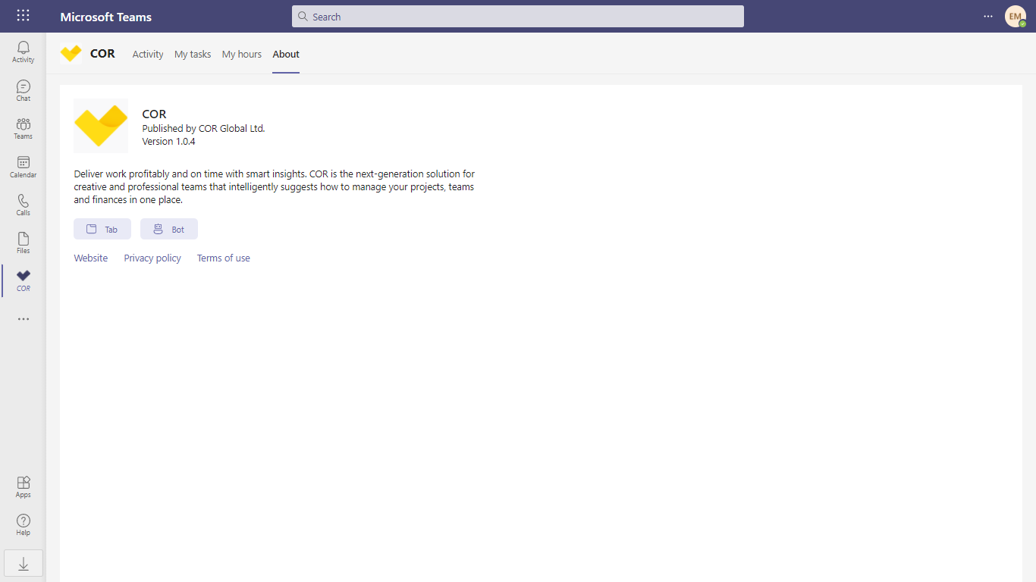Open Activity in the left rail

pos(24,52)
